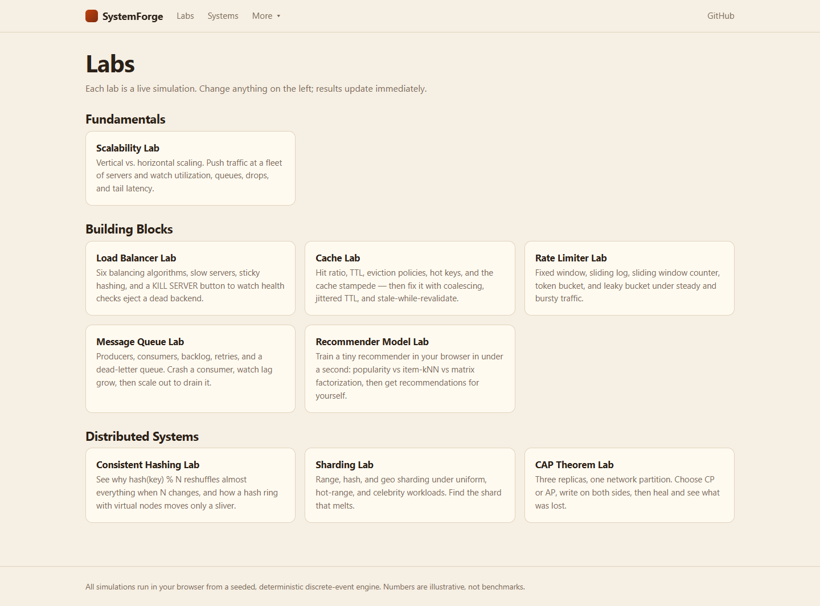Open the CAP Theorem Lab card
Viewport: 820px width, 606px height.
pyautogui.click(x=629, y=485)
